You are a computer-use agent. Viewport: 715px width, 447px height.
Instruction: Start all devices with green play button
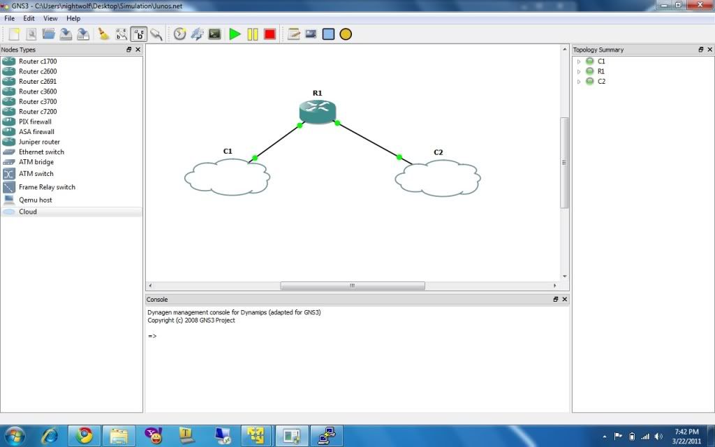pos(235,34)
